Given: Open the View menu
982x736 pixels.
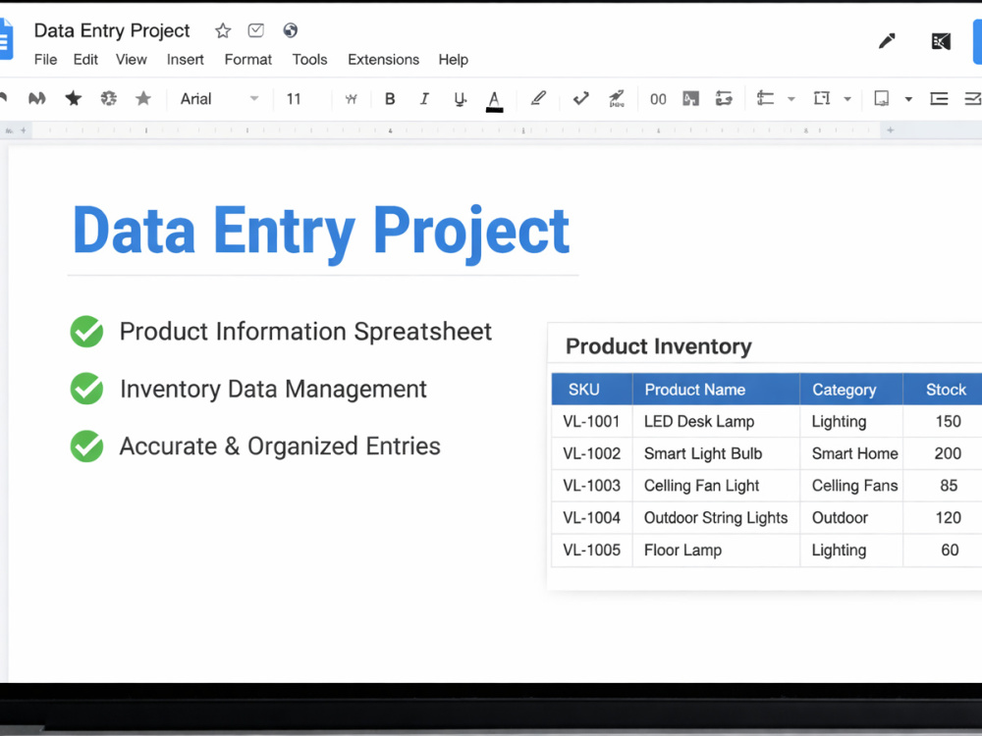Looking at the screenshot, I should pyautogui.click(x=131, y=60).
